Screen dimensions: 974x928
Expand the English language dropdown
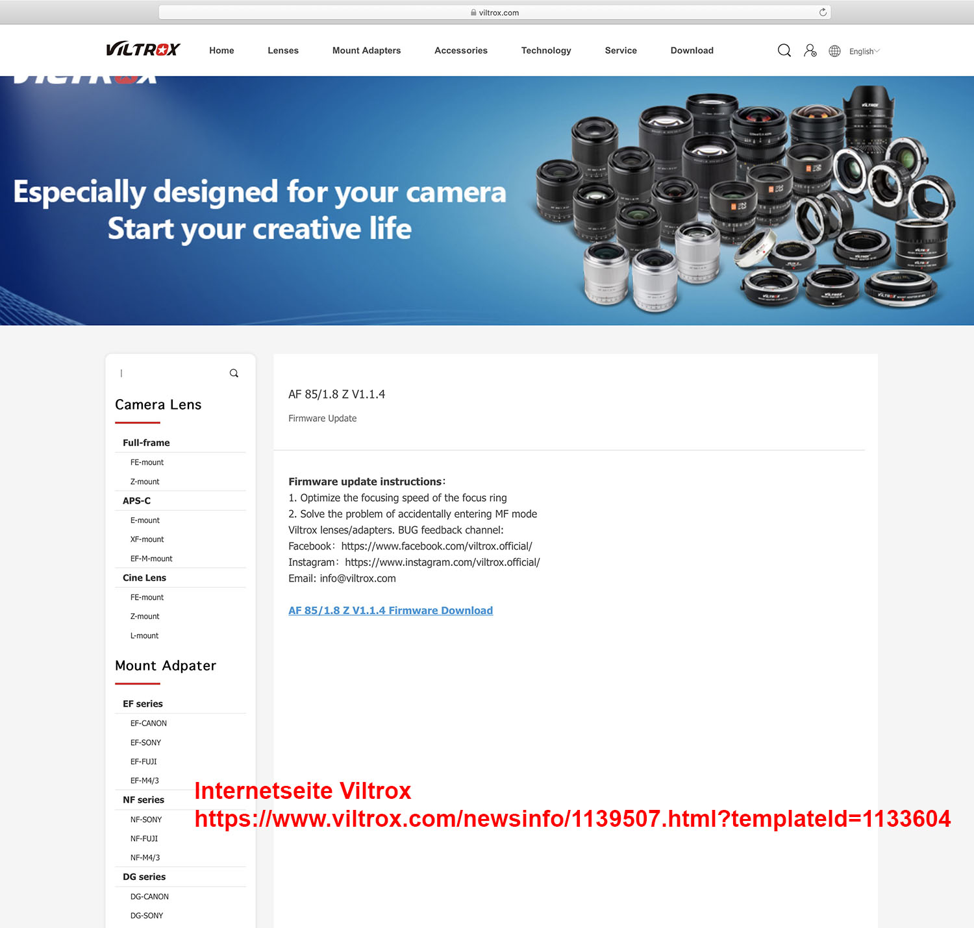[x=864, y=51]
